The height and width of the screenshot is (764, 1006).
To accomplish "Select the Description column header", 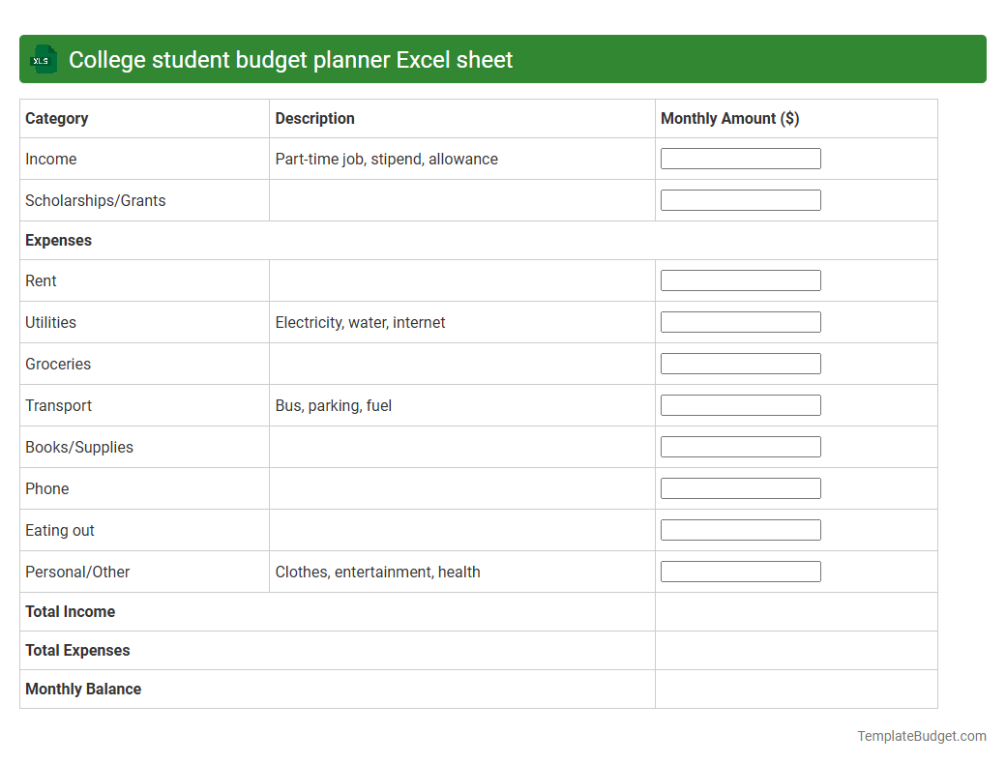I will coord(314,118).
